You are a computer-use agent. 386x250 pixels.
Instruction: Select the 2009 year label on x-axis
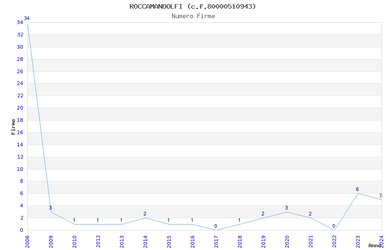click(x=51, y=242)
